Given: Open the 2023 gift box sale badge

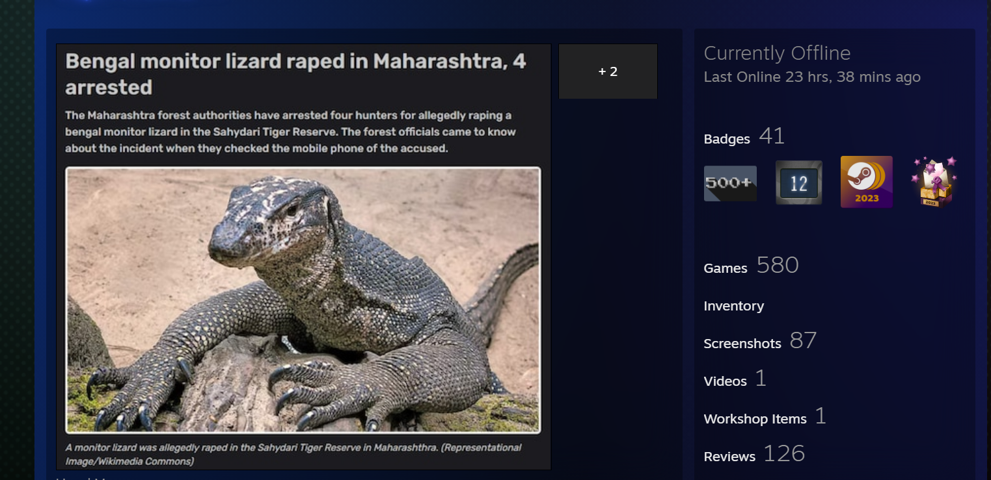Looking at the screenshot, I should coord(934,182).
